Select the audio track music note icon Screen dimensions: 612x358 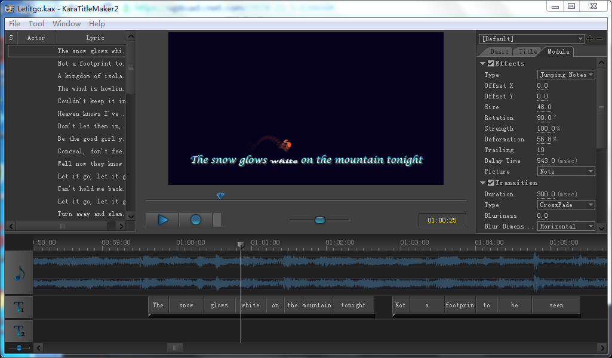[19, 273]
